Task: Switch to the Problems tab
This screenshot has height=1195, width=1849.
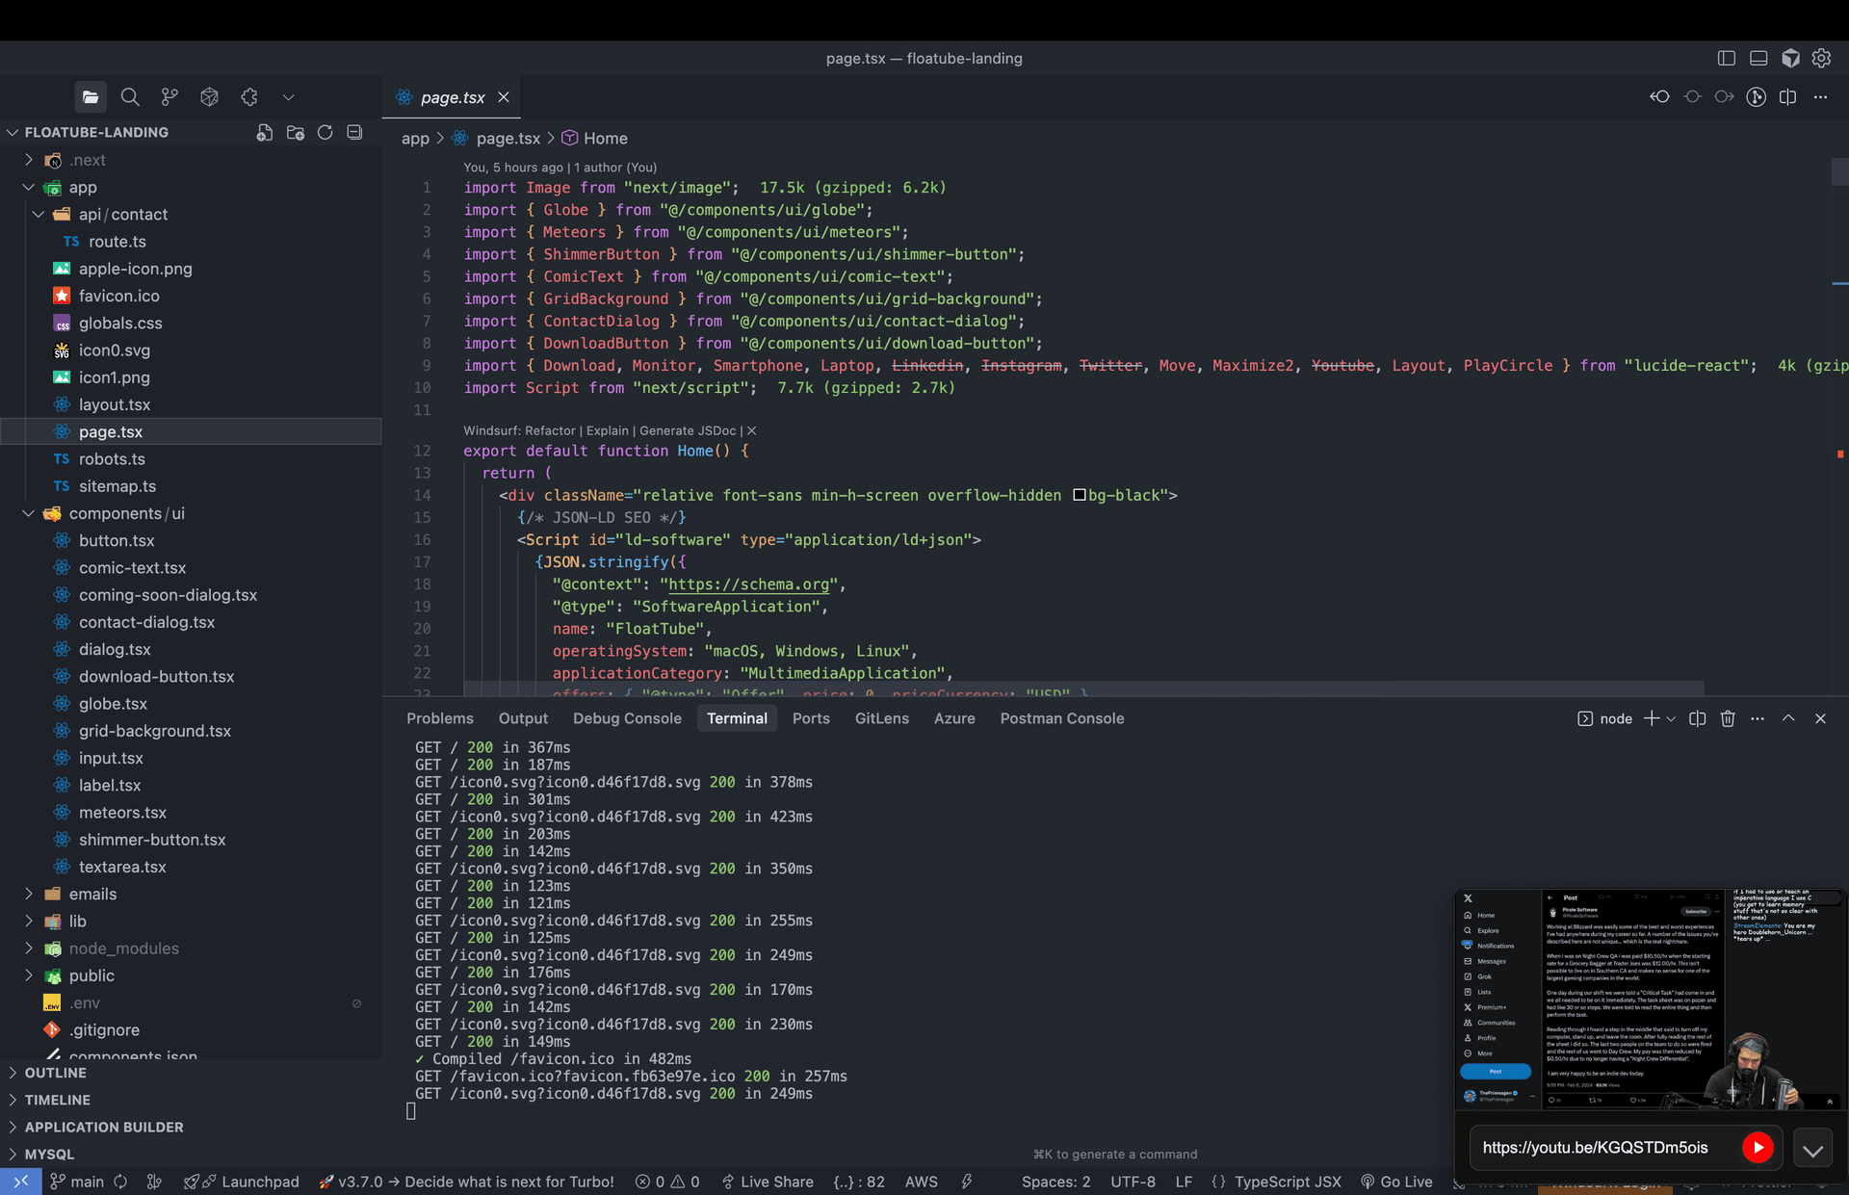Action: (439, 718)
